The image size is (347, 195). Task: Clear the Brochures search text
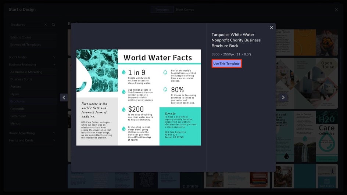point(46,25)
